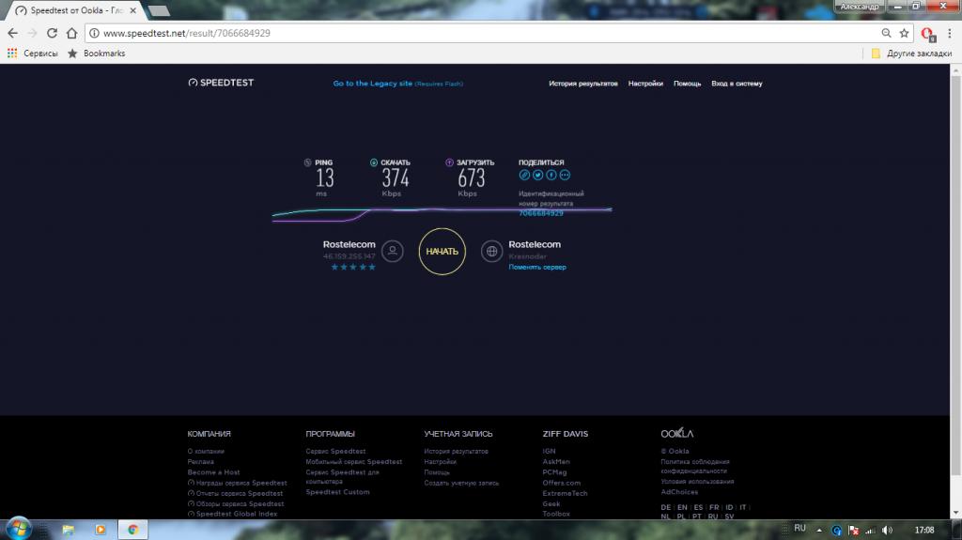Viewport: 962px width, 540px height.
Task: Click the OOKLA footer logo
Action: pyautogui.click(x=676, y=433)
